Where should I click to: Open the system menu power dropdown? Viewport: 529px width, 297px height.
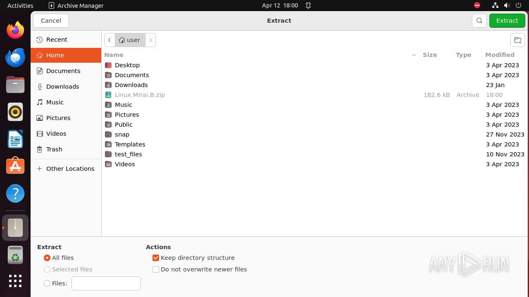518,5
